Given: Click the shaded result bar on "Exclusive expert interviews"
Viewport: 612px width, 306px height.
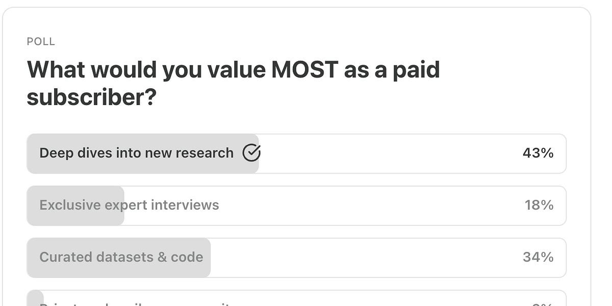Looking at the screenshot, I should tap(75, 205).
